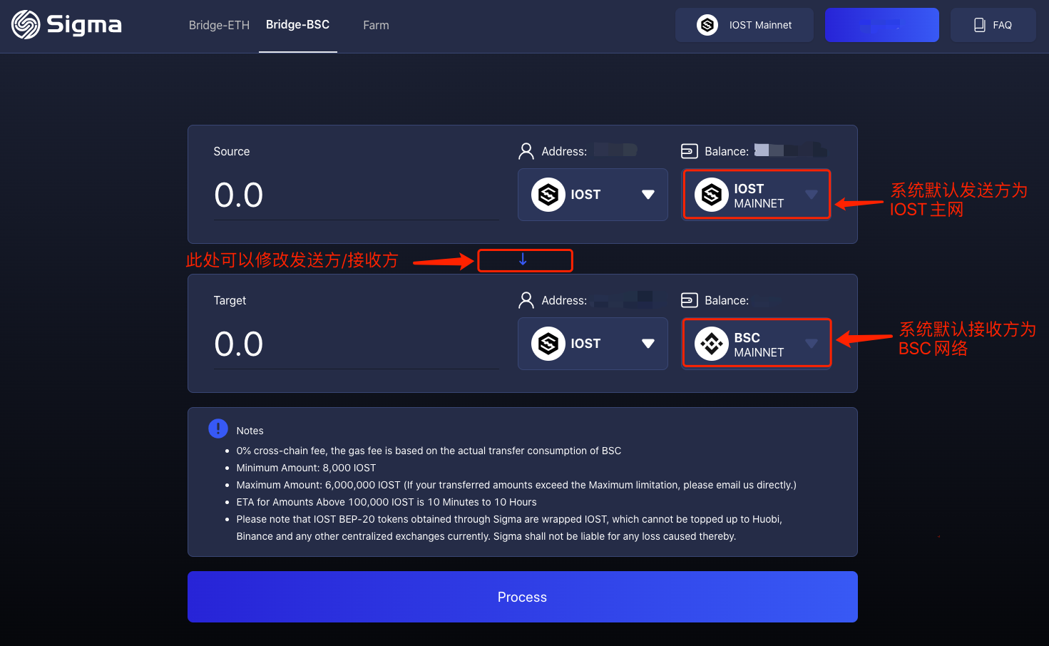Click the FAQ book icon
The width and height of the screenshot is (1049, 646).
[980, 25]
